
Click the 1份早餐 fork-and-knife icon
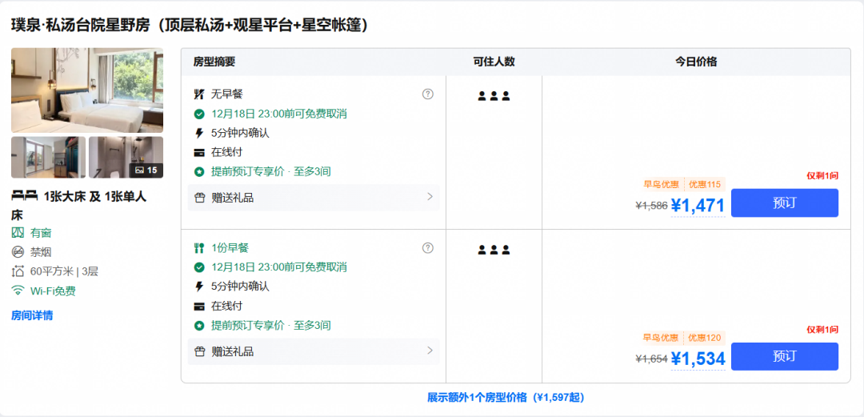tap(199, 248)
